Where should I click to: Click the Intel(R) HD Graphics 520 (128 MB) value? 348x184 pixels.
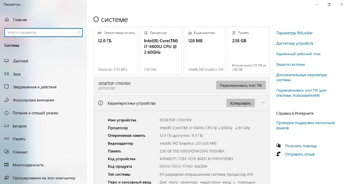[188, 143]
